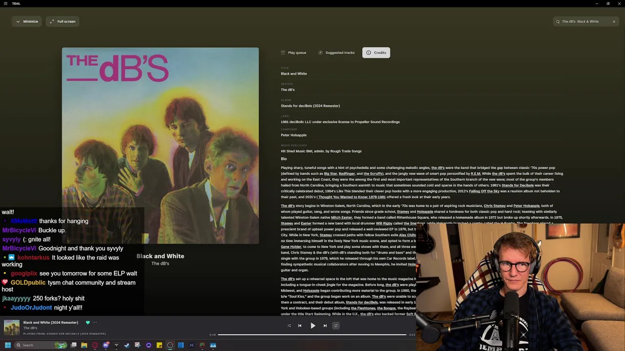Open 'Playing from: Stands for deciBels' link
This screenshot has height=351, width=625.
(64, 334)
